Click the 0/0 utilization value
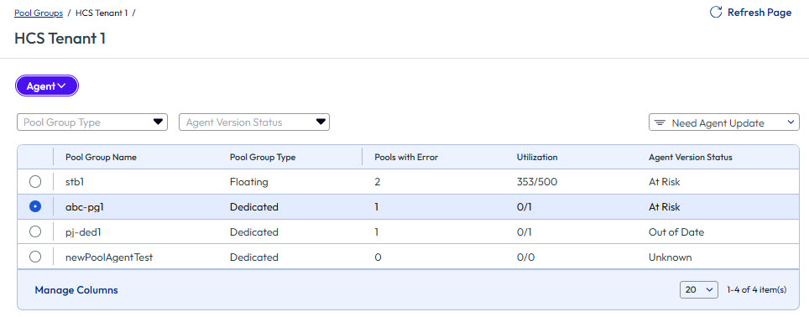809x317 pixels. click(525, 257)
